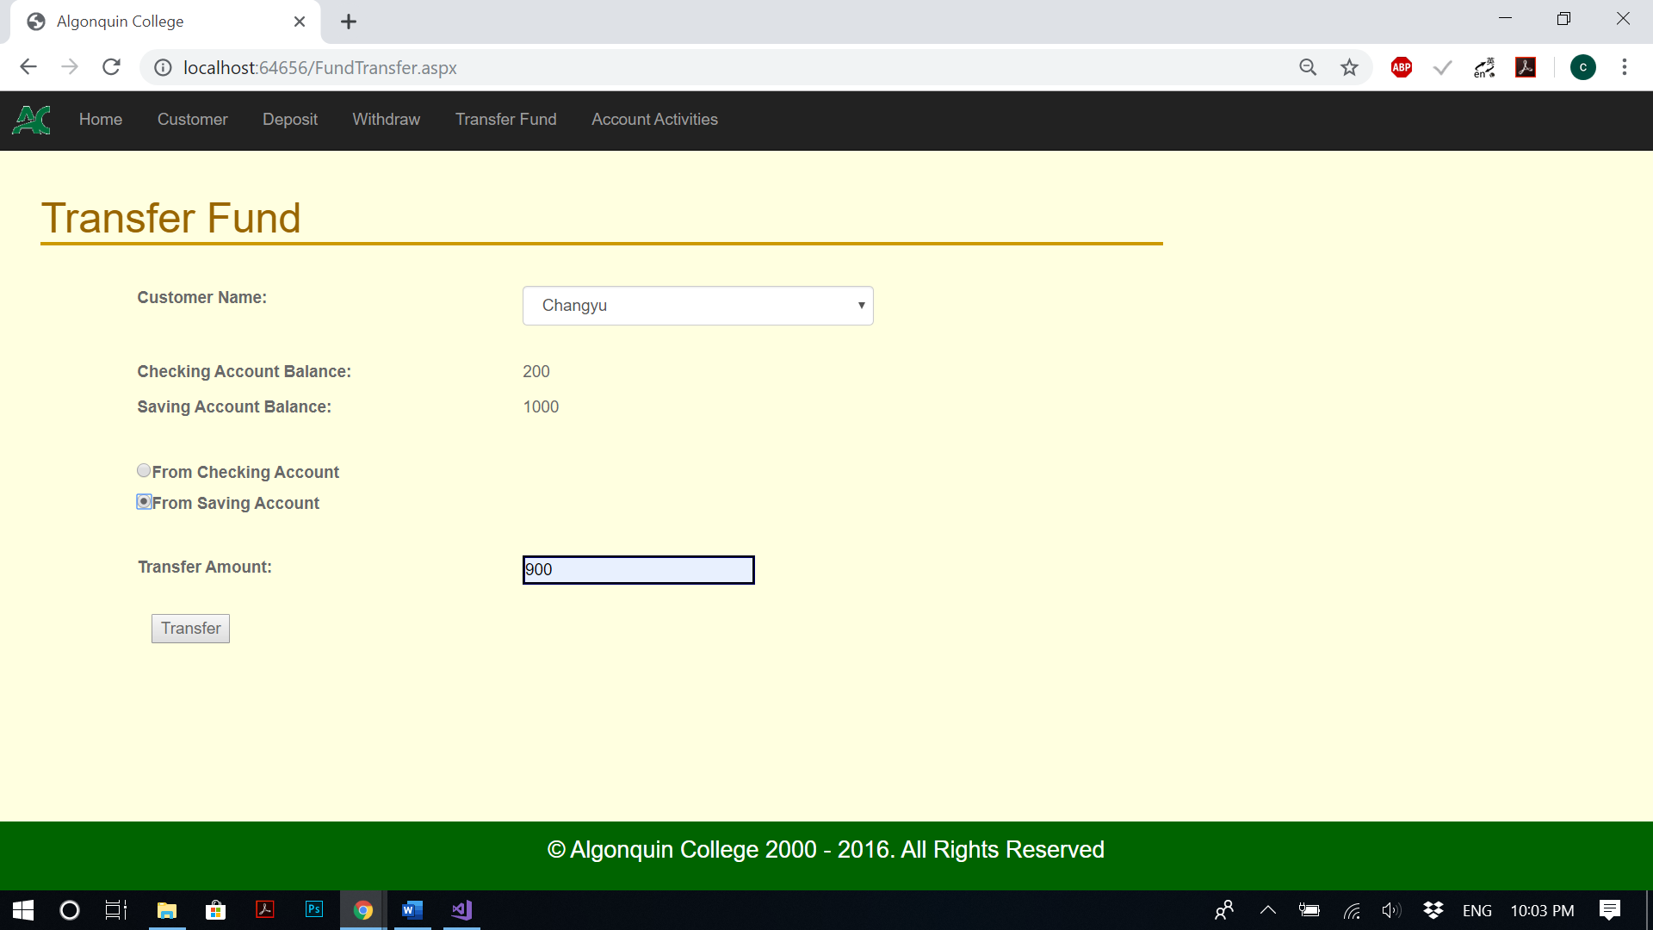The width and height of the screenshot is (1653, 930).
Task: Open the Adobe Acrobat extension icon
Action: 1526,67
